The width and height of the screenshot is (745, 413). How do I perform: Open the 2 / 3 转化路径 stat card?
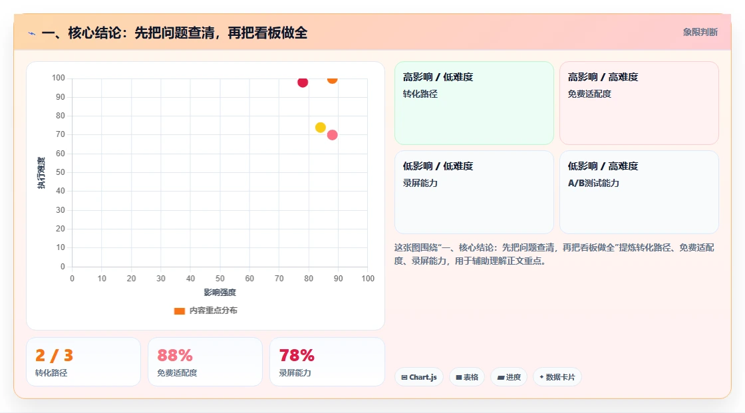pyautogui.click(x=83, y=362)
